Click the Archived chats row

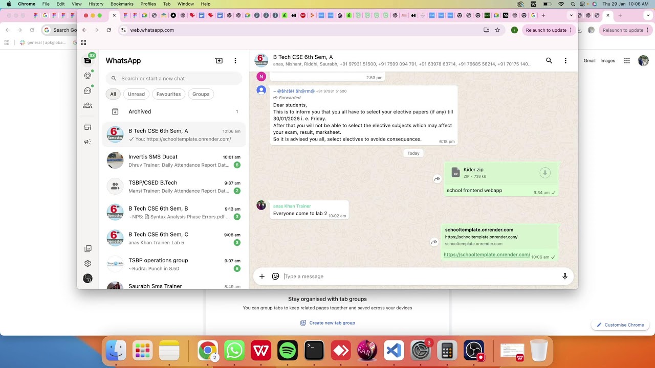pyautogui.click(x=174, y=111)
